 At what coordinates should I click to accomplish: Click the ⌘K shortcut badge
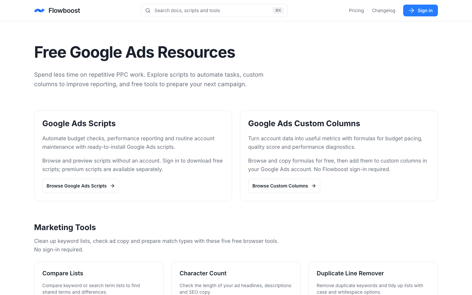278,10
